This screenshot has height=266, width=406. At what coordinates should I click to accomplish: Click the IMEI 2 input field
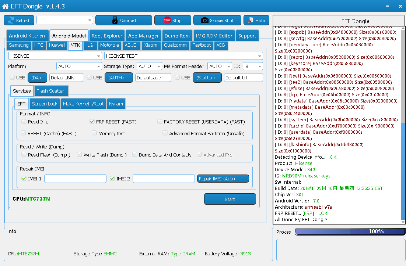164,179
